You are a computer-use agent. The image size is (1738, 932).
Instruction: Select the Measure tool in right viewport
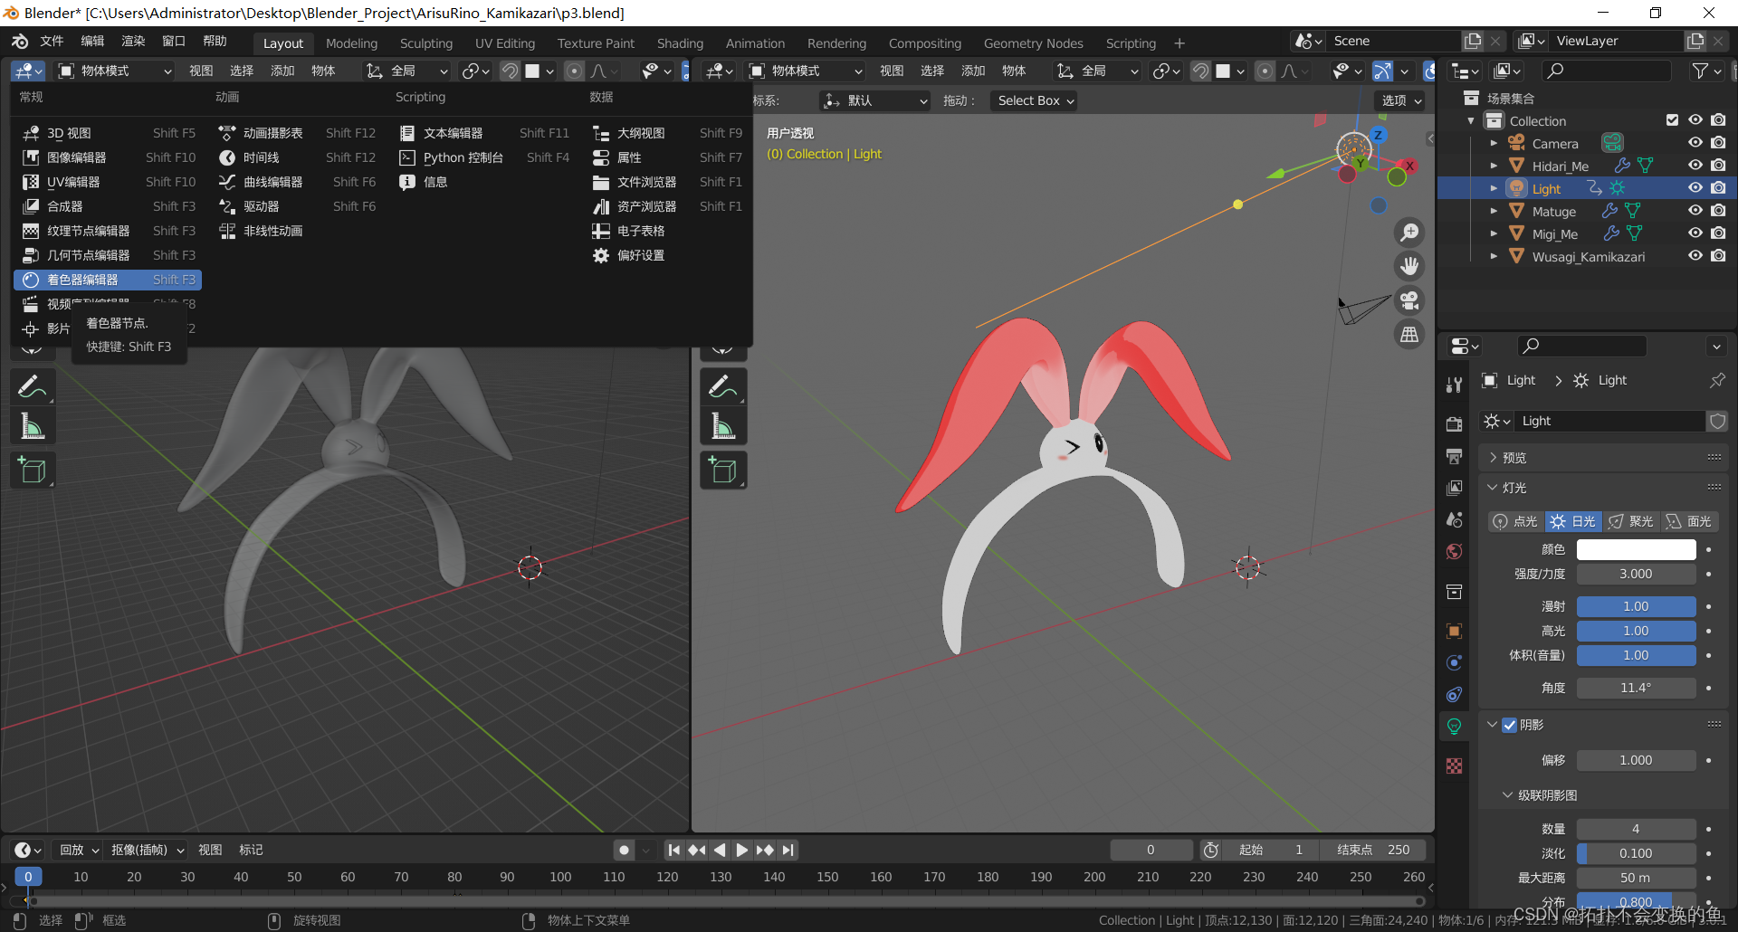pyautogui.click(x=723, y=426)
